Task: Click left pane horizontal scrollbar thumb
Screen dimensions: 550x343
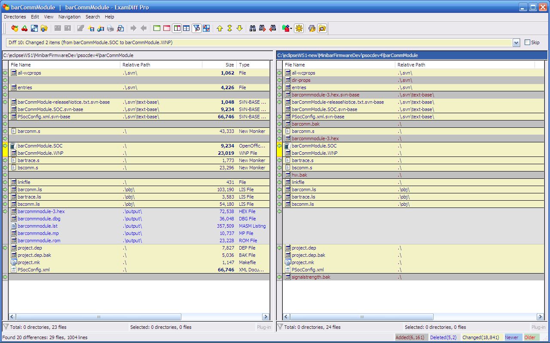Action: click(x=98, y=317)
